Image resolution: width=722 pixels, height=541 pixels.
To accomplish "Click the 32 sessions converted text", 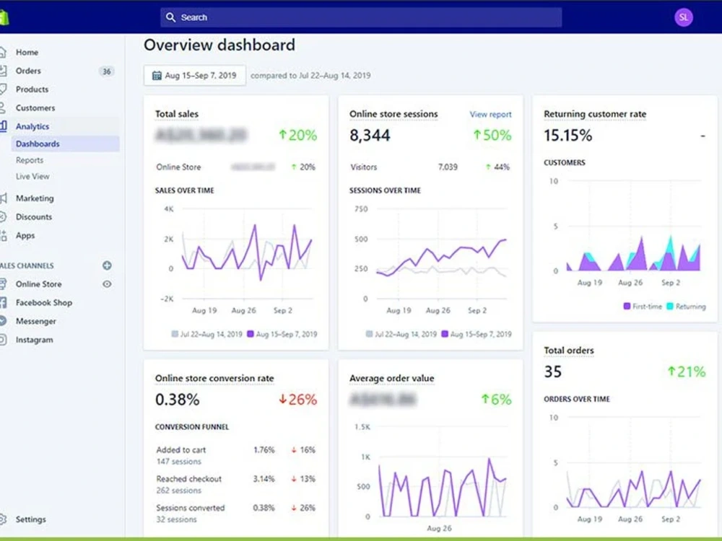I will (176, 519).
